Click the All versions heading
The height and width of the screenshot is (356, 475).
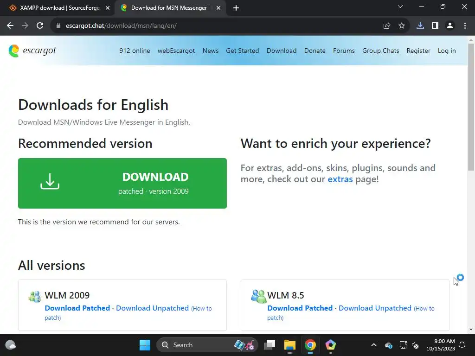pyautogui.click(x=51, y=266)
